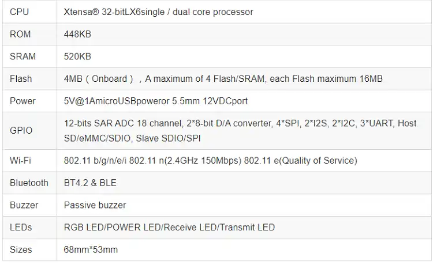Select the RGB LED/POWER LED description

coord(169,228)
